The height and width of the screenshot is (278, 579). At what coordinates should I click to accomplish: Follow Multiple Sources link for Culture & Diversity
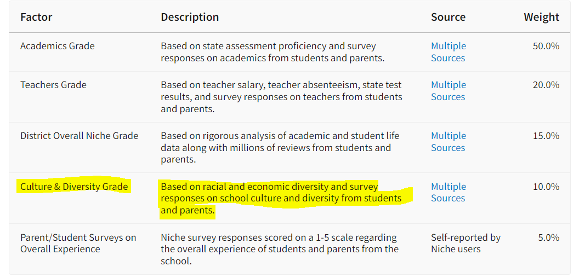tap(448, 193)
